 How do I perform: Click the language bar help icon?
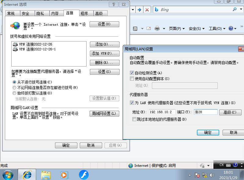235,165
